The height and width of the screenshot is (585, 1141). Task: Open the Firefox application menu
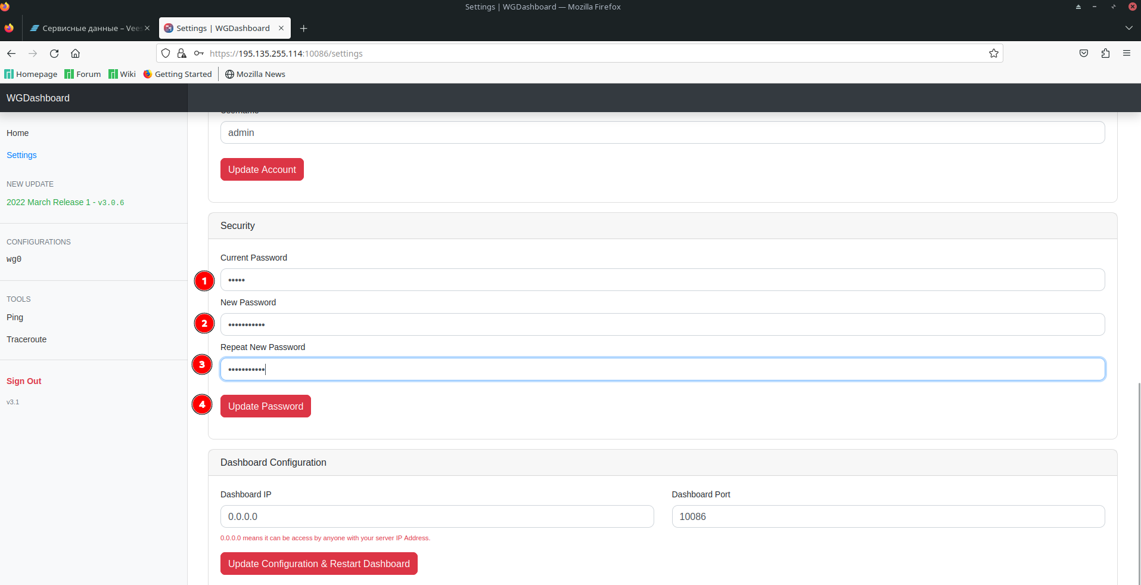[1127, 54]
